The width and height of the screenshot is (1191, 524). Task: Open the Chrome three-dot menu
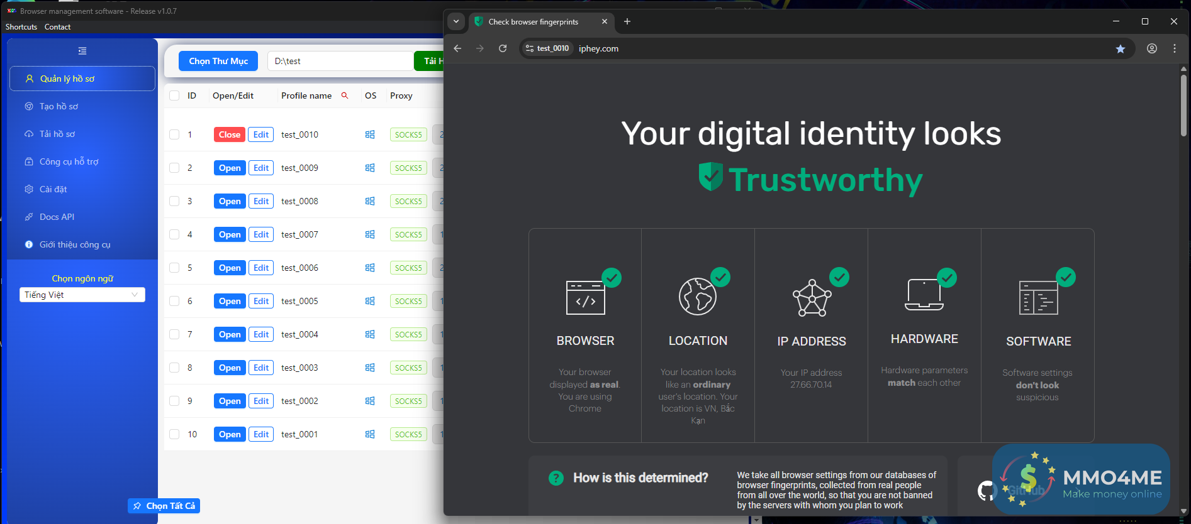coord(1174,48)
